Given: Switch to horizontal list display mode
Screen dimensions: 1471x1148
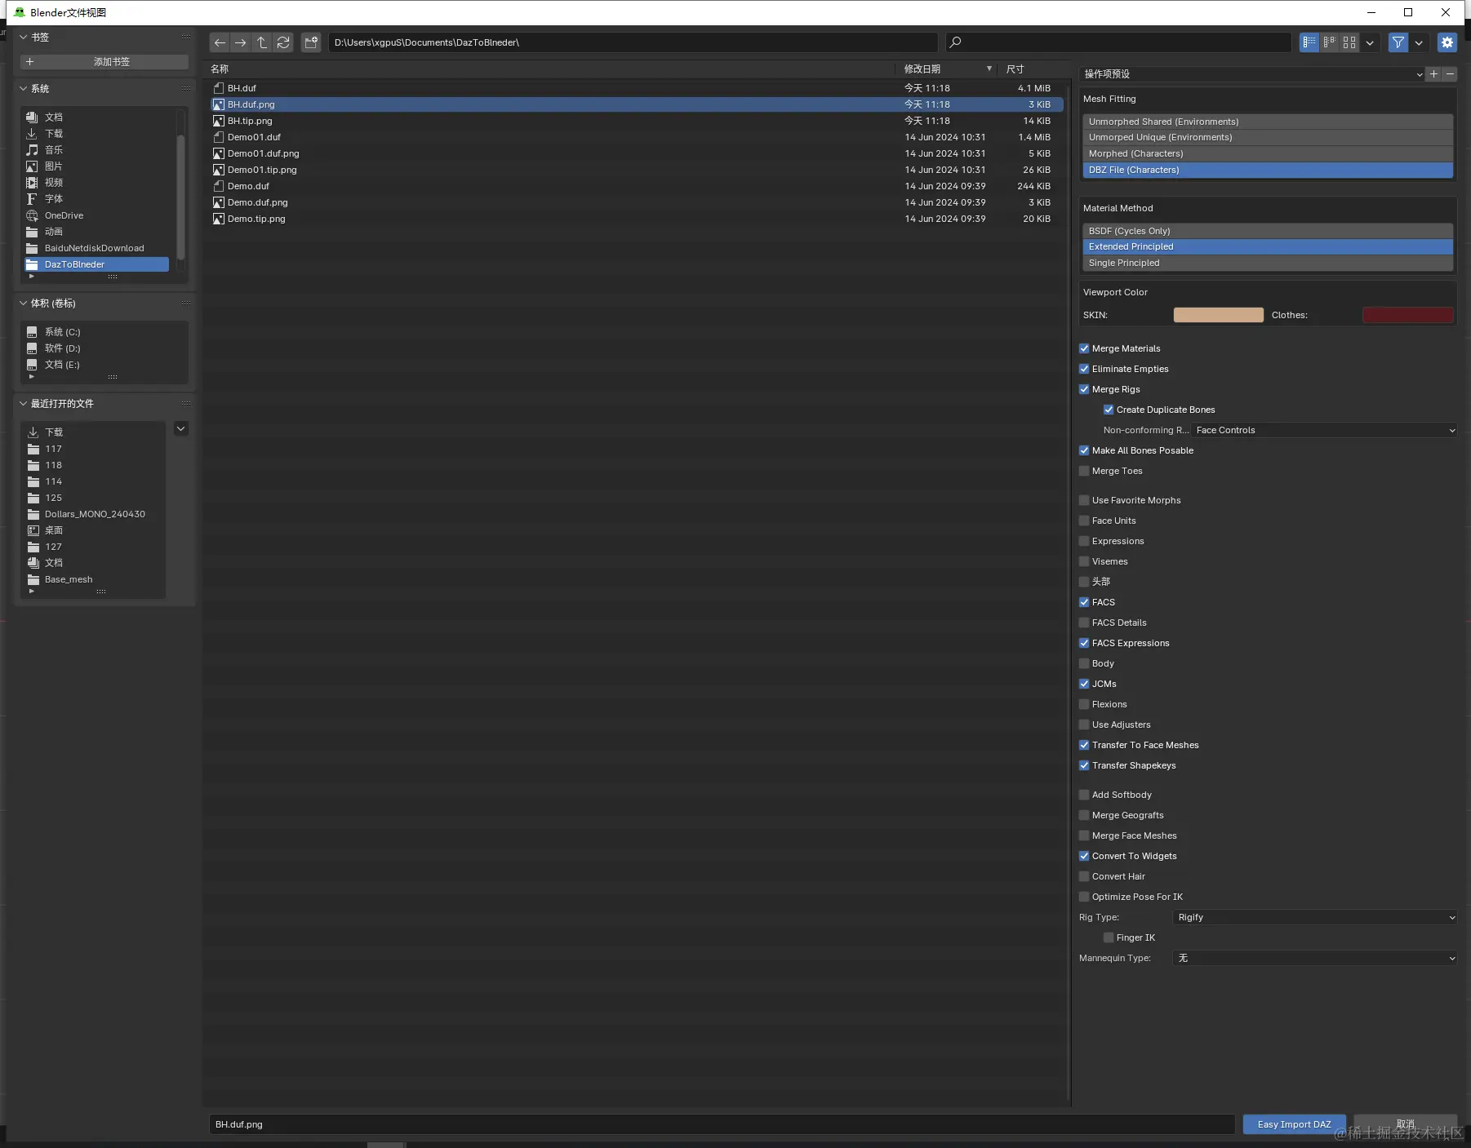Looking at the screenshot, I should (1330, 42).
